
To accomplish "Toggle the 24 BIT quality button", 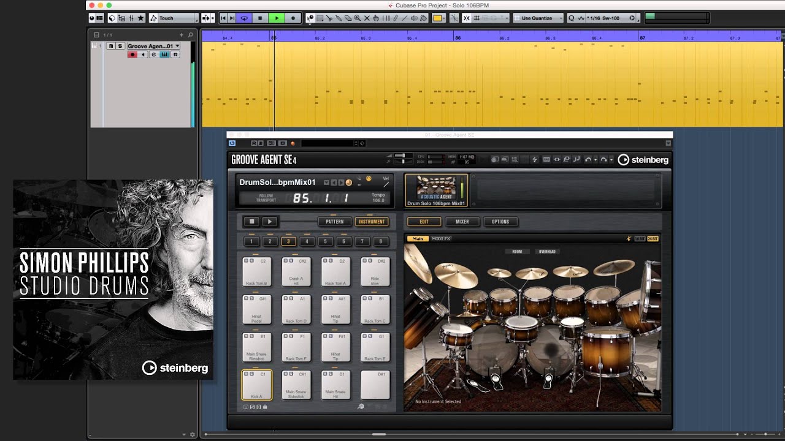I will tap(653, 238).
